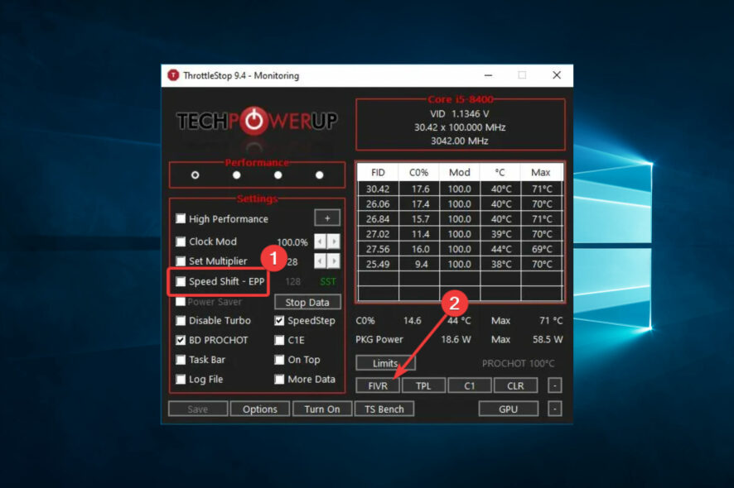The width and height of the screenshot is (734, 488).
Task: Toggle the Clock Mod checkbox
Action: 181,242
